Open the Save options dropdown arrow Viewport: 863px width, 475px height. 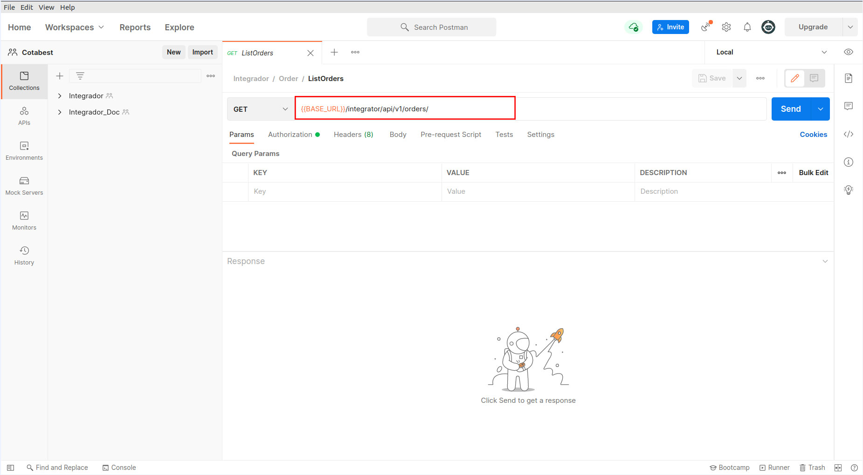[739, 78]
